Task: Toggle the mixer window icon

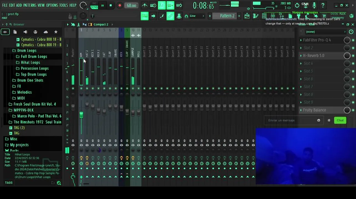Action: coord(273,16)
